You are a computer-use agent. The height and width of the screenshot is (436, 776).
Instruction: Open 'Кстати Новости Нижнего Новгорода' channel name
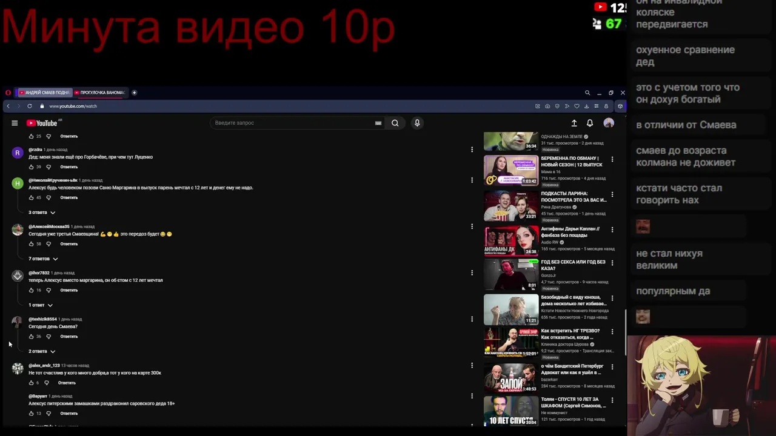[x=575, y=311]
